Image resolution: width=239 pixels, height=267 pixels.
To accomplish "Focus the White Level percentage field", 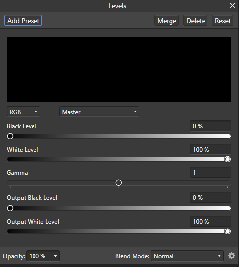I will [x=210, y=149].
